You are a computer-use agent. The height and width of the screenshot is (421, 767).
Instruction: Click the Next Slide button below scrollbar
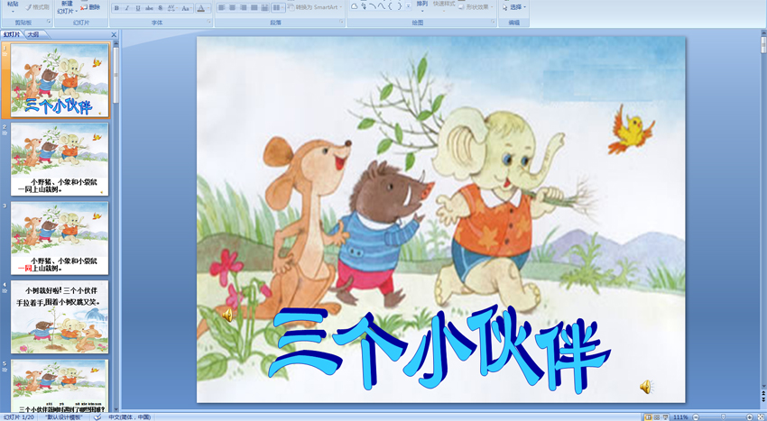763,399
